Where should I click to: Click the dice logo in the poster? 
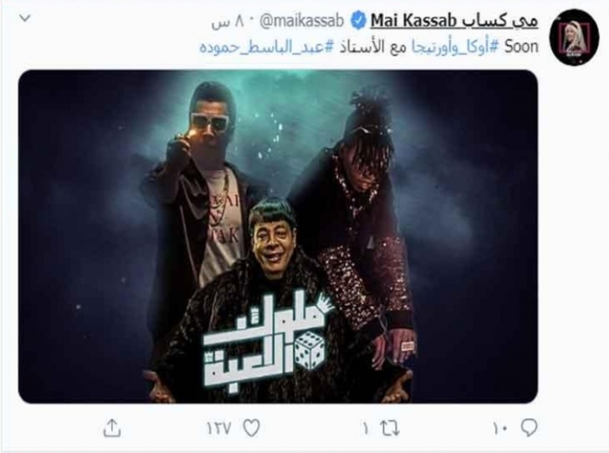point(309,351)
